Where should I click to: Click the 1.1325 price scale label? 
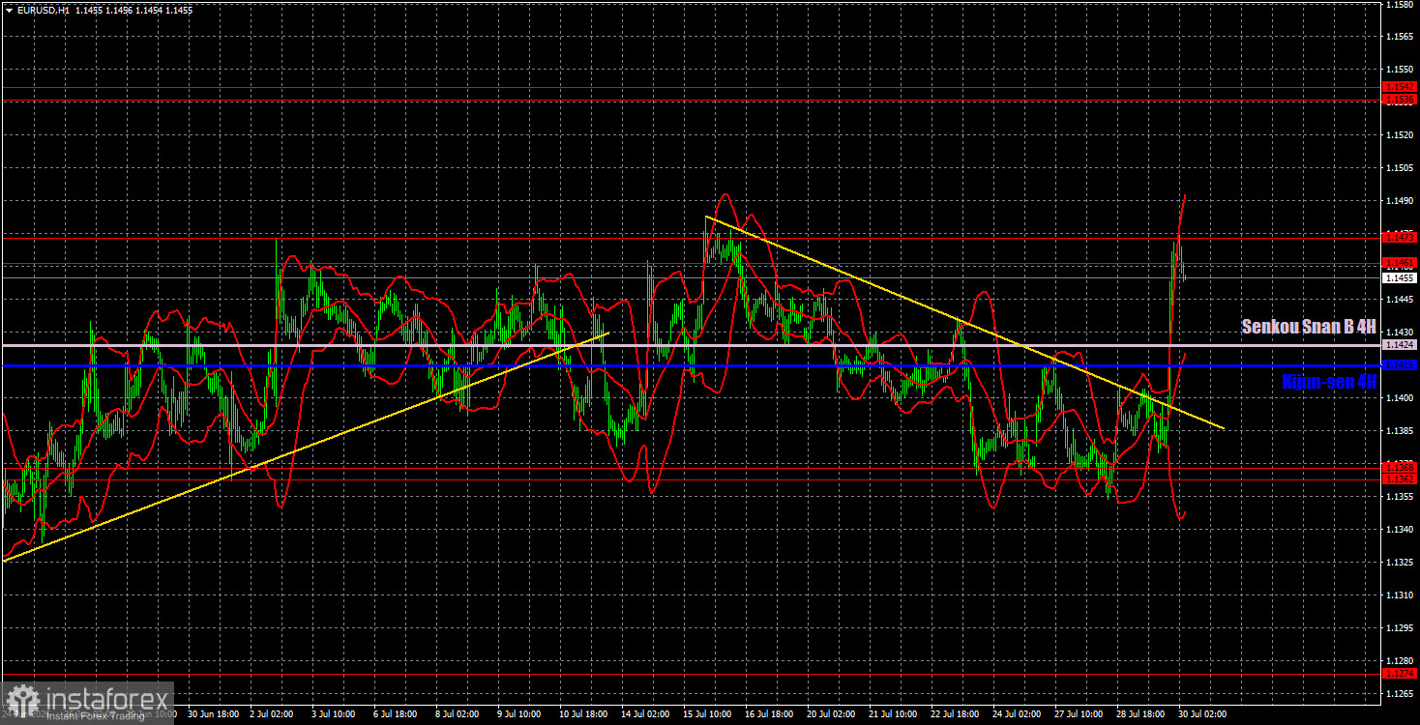coord(1400,563)
